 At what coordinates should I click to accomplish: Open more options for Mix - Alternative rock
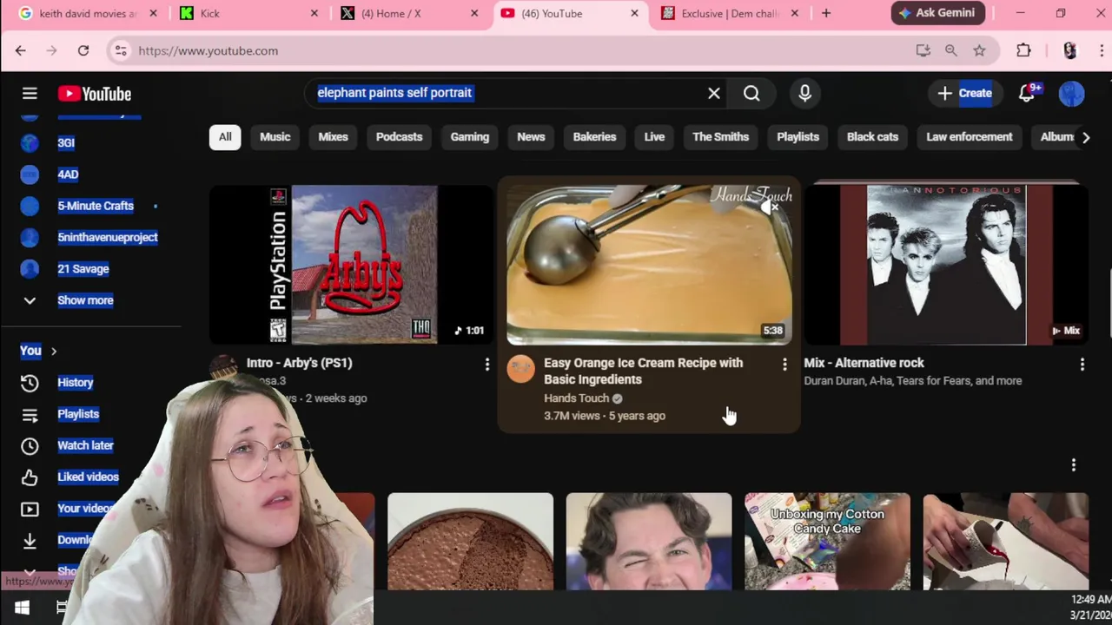point(1082,365)
